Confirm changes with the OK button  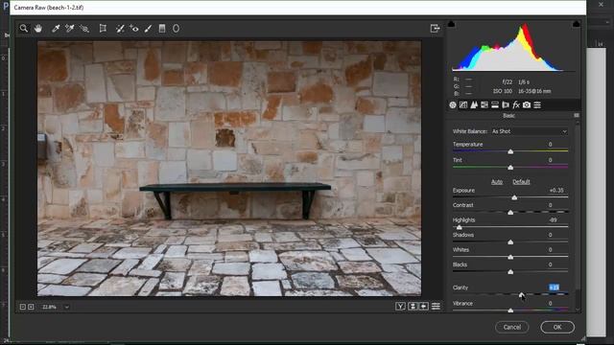click(557, 327)
